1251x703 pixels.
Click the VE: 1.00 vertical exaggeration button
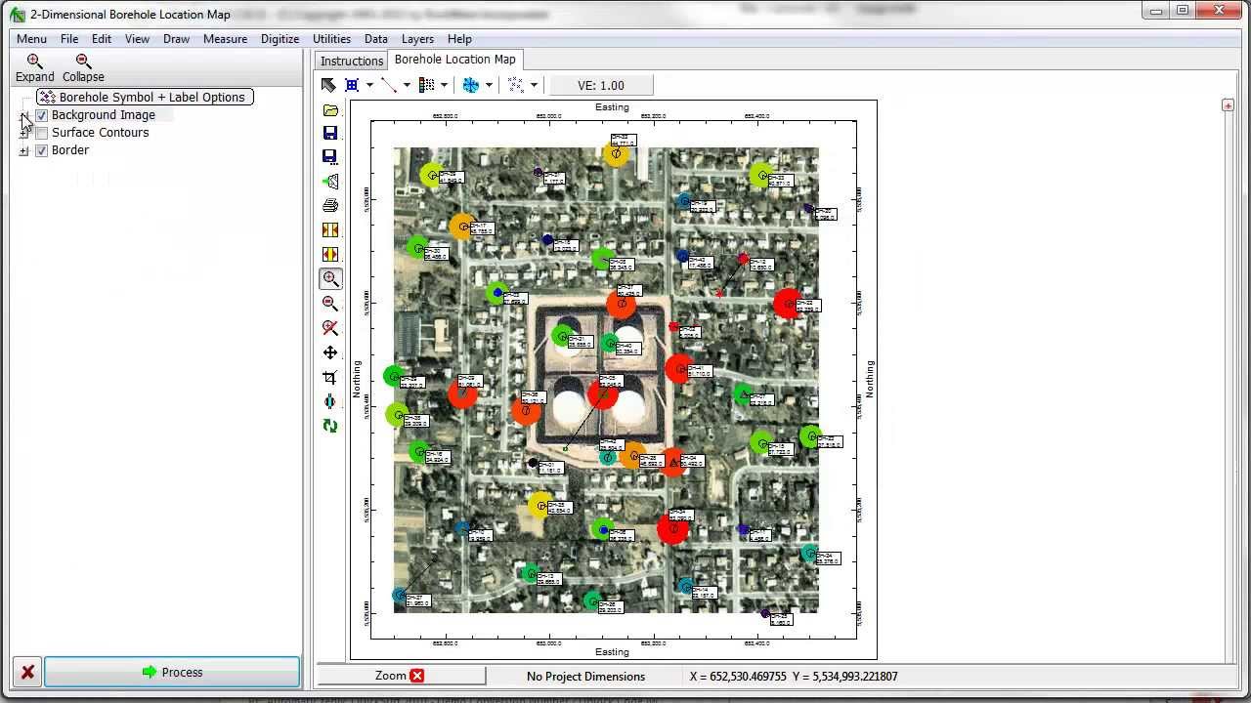point(601,85)
